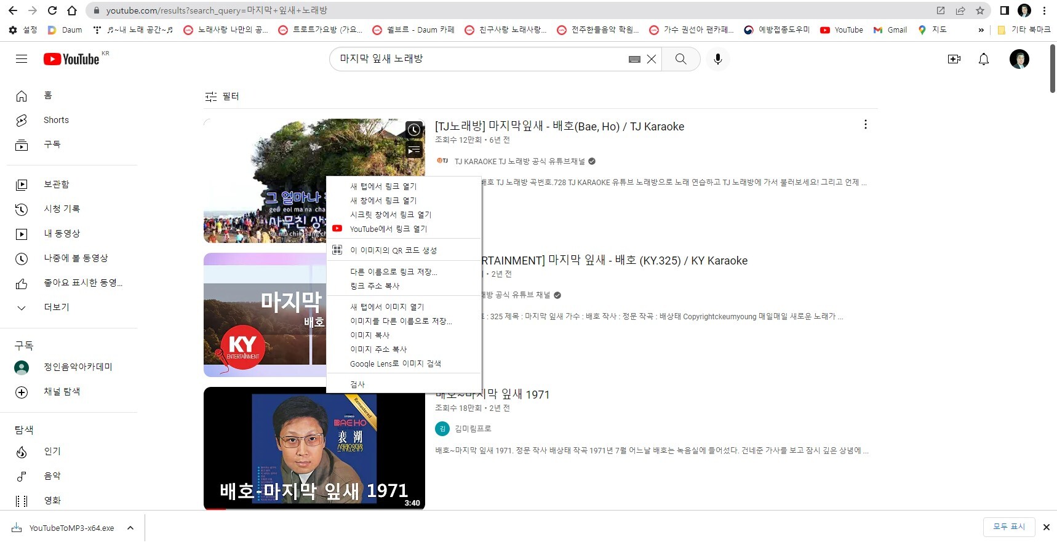
Task: Show more bookmarks with » chevron
Action: click(981, 30)
